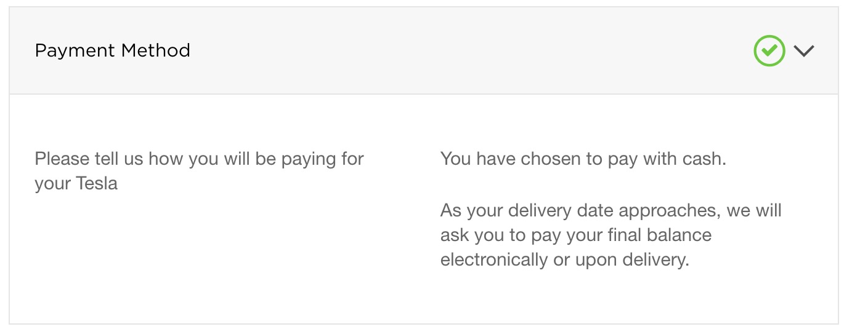Click the green completed checkmark icon

pos(769,50)
